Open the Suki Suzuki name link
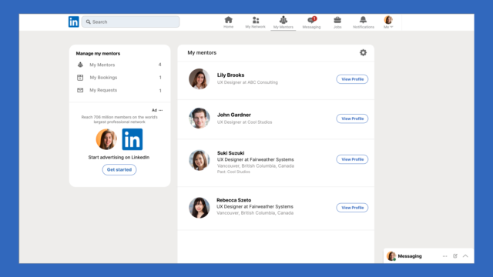 point(230,153)
